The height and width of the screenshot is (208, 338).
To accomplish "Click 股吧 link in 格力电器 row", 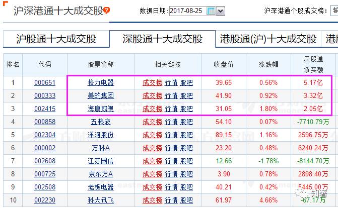I will tap(186, 82).
